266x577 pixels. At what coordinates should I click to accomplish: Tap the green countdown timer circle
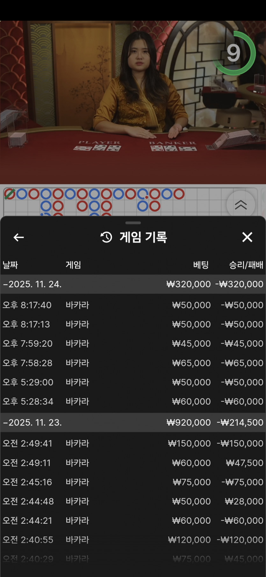[x=234, y=53]
